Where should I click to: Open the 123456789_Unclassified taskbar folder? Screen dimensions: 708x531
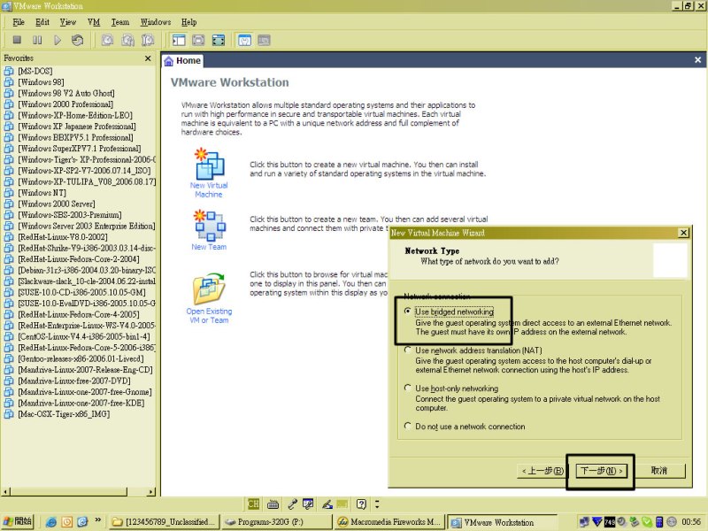pos(165,522)
